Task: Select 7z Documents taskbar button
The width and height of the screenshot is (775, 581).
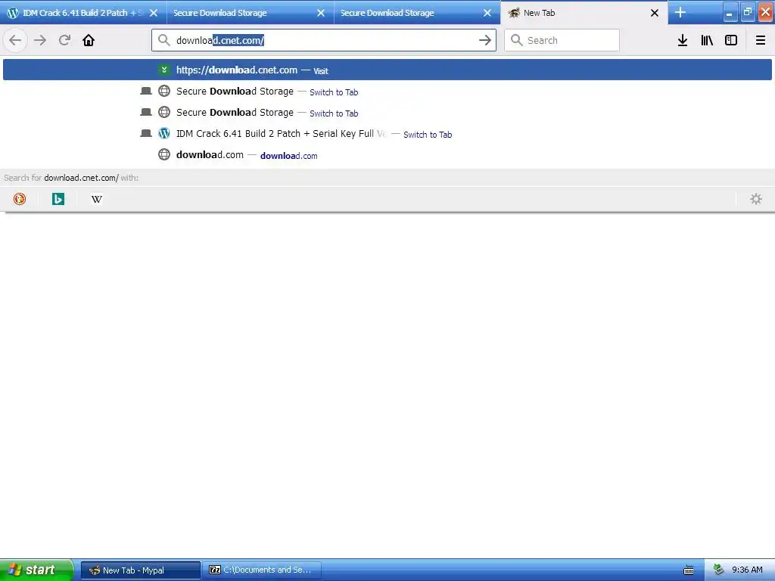Action: pyautogui.click(x=261, y=570)
